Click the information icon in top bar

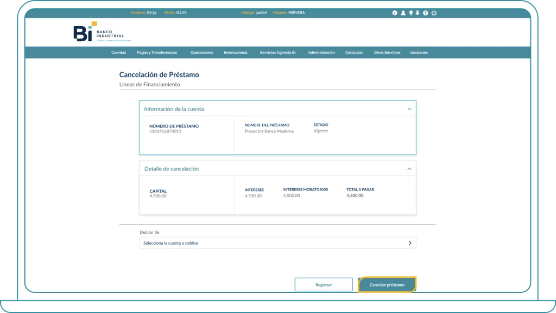pos(395,13)
